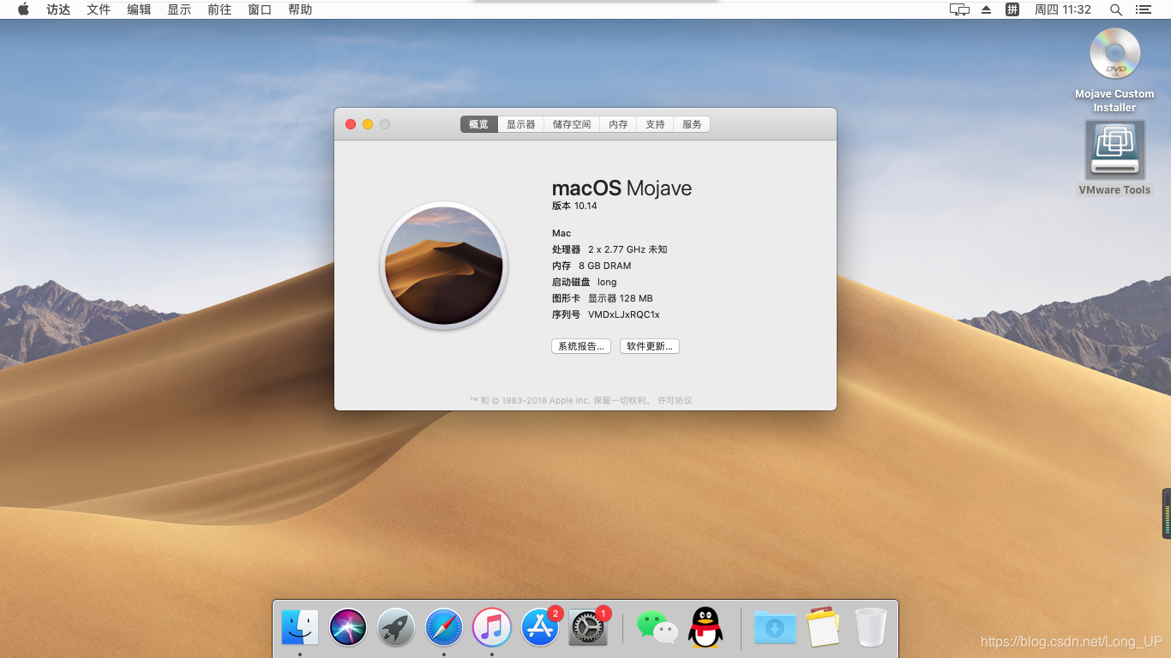The width and height of the screenshot is (1171, 658).
Task: Click the clock 周四 11:32
Action: coord(1063,9)
